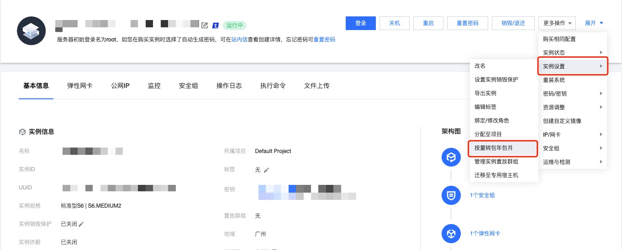
Task: Edit instance termination protection setting pencil
Action: [81, 224]
